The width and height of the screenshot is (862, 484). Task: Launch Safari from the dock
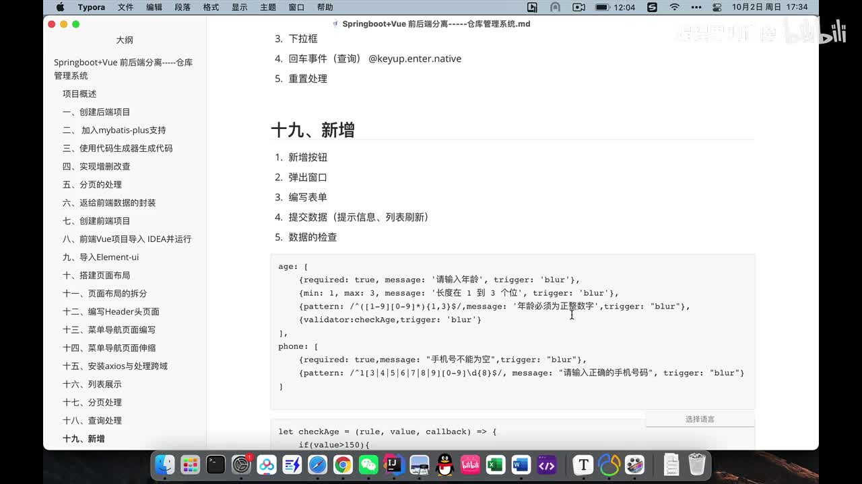coord(318,465)
